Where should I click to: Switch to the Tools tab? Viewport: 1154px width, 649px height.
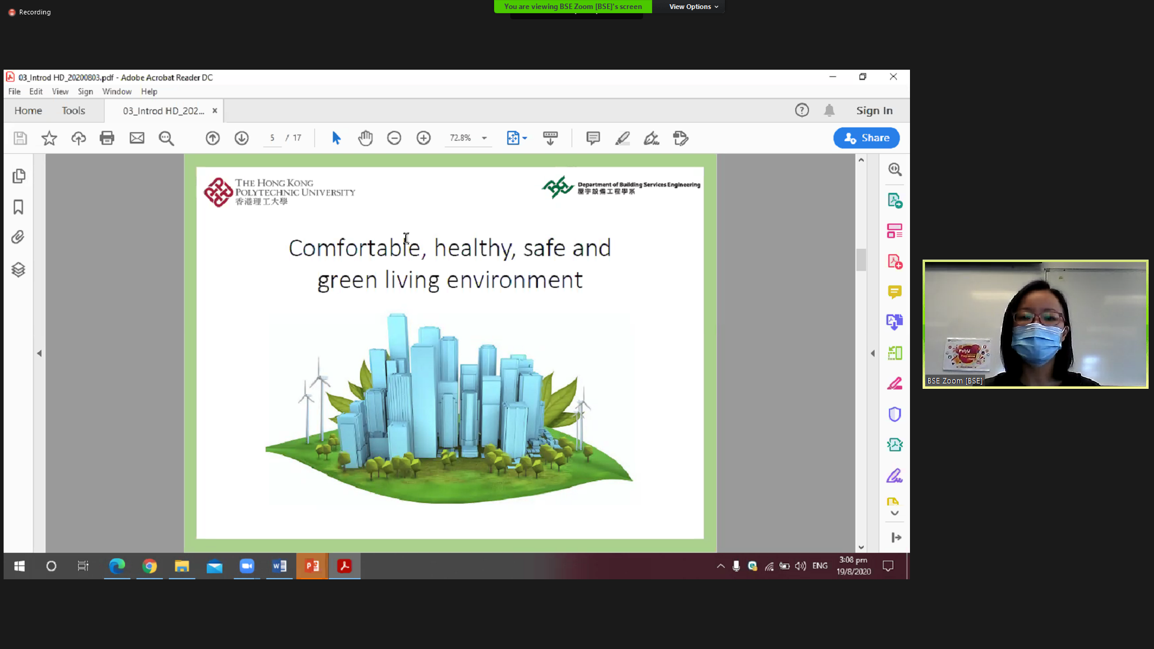point(73,111)
